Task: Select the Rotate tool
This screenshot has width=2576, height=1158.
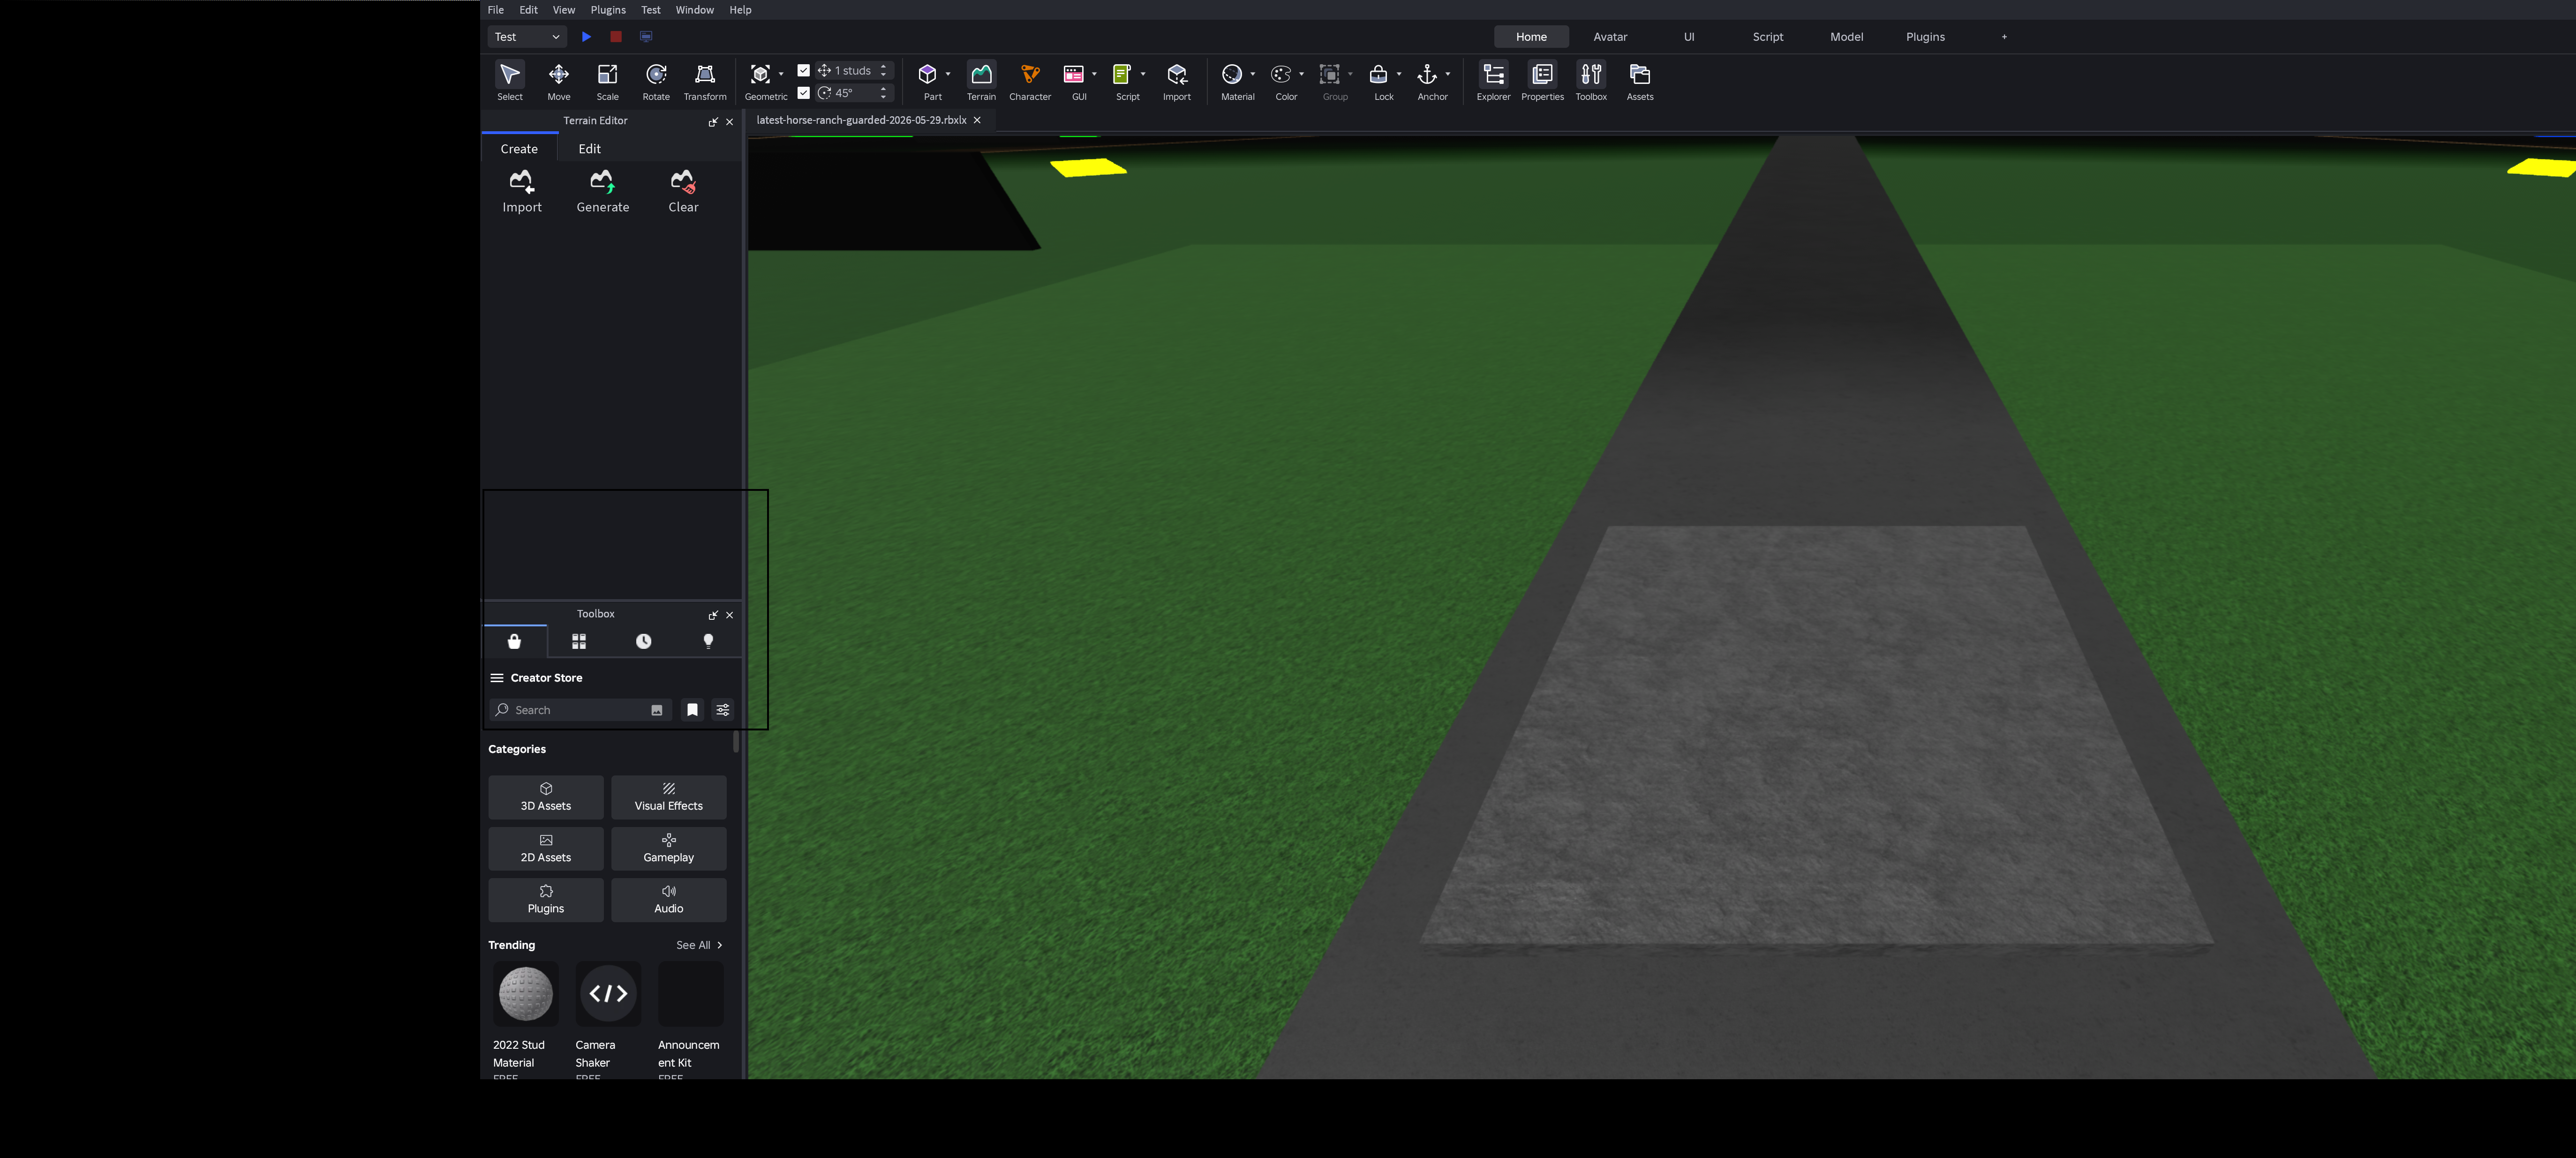Action: [x=656, y=81]
